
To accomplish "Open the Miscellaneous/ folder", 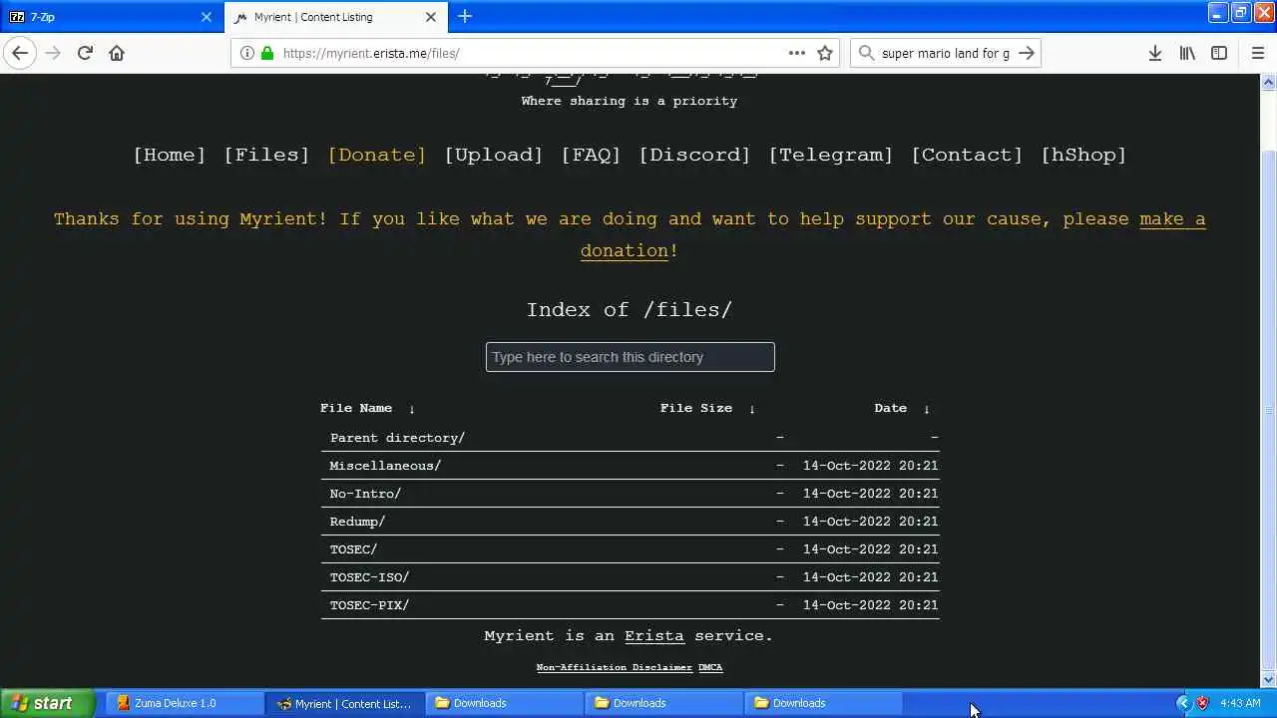I will pyautogui.click(x=385, y=466).
